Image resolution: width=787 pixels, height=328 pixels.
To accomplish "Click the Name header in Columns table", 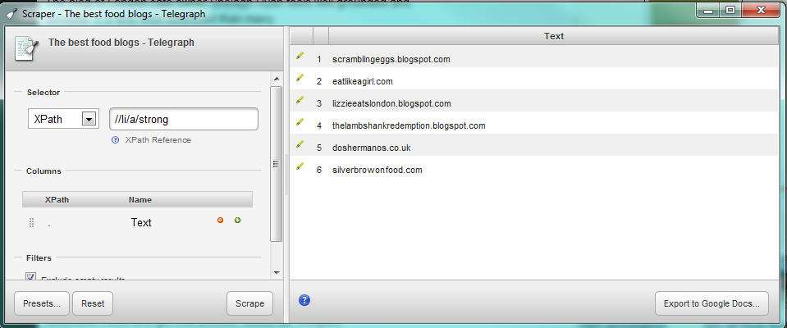I will [140, 199].
